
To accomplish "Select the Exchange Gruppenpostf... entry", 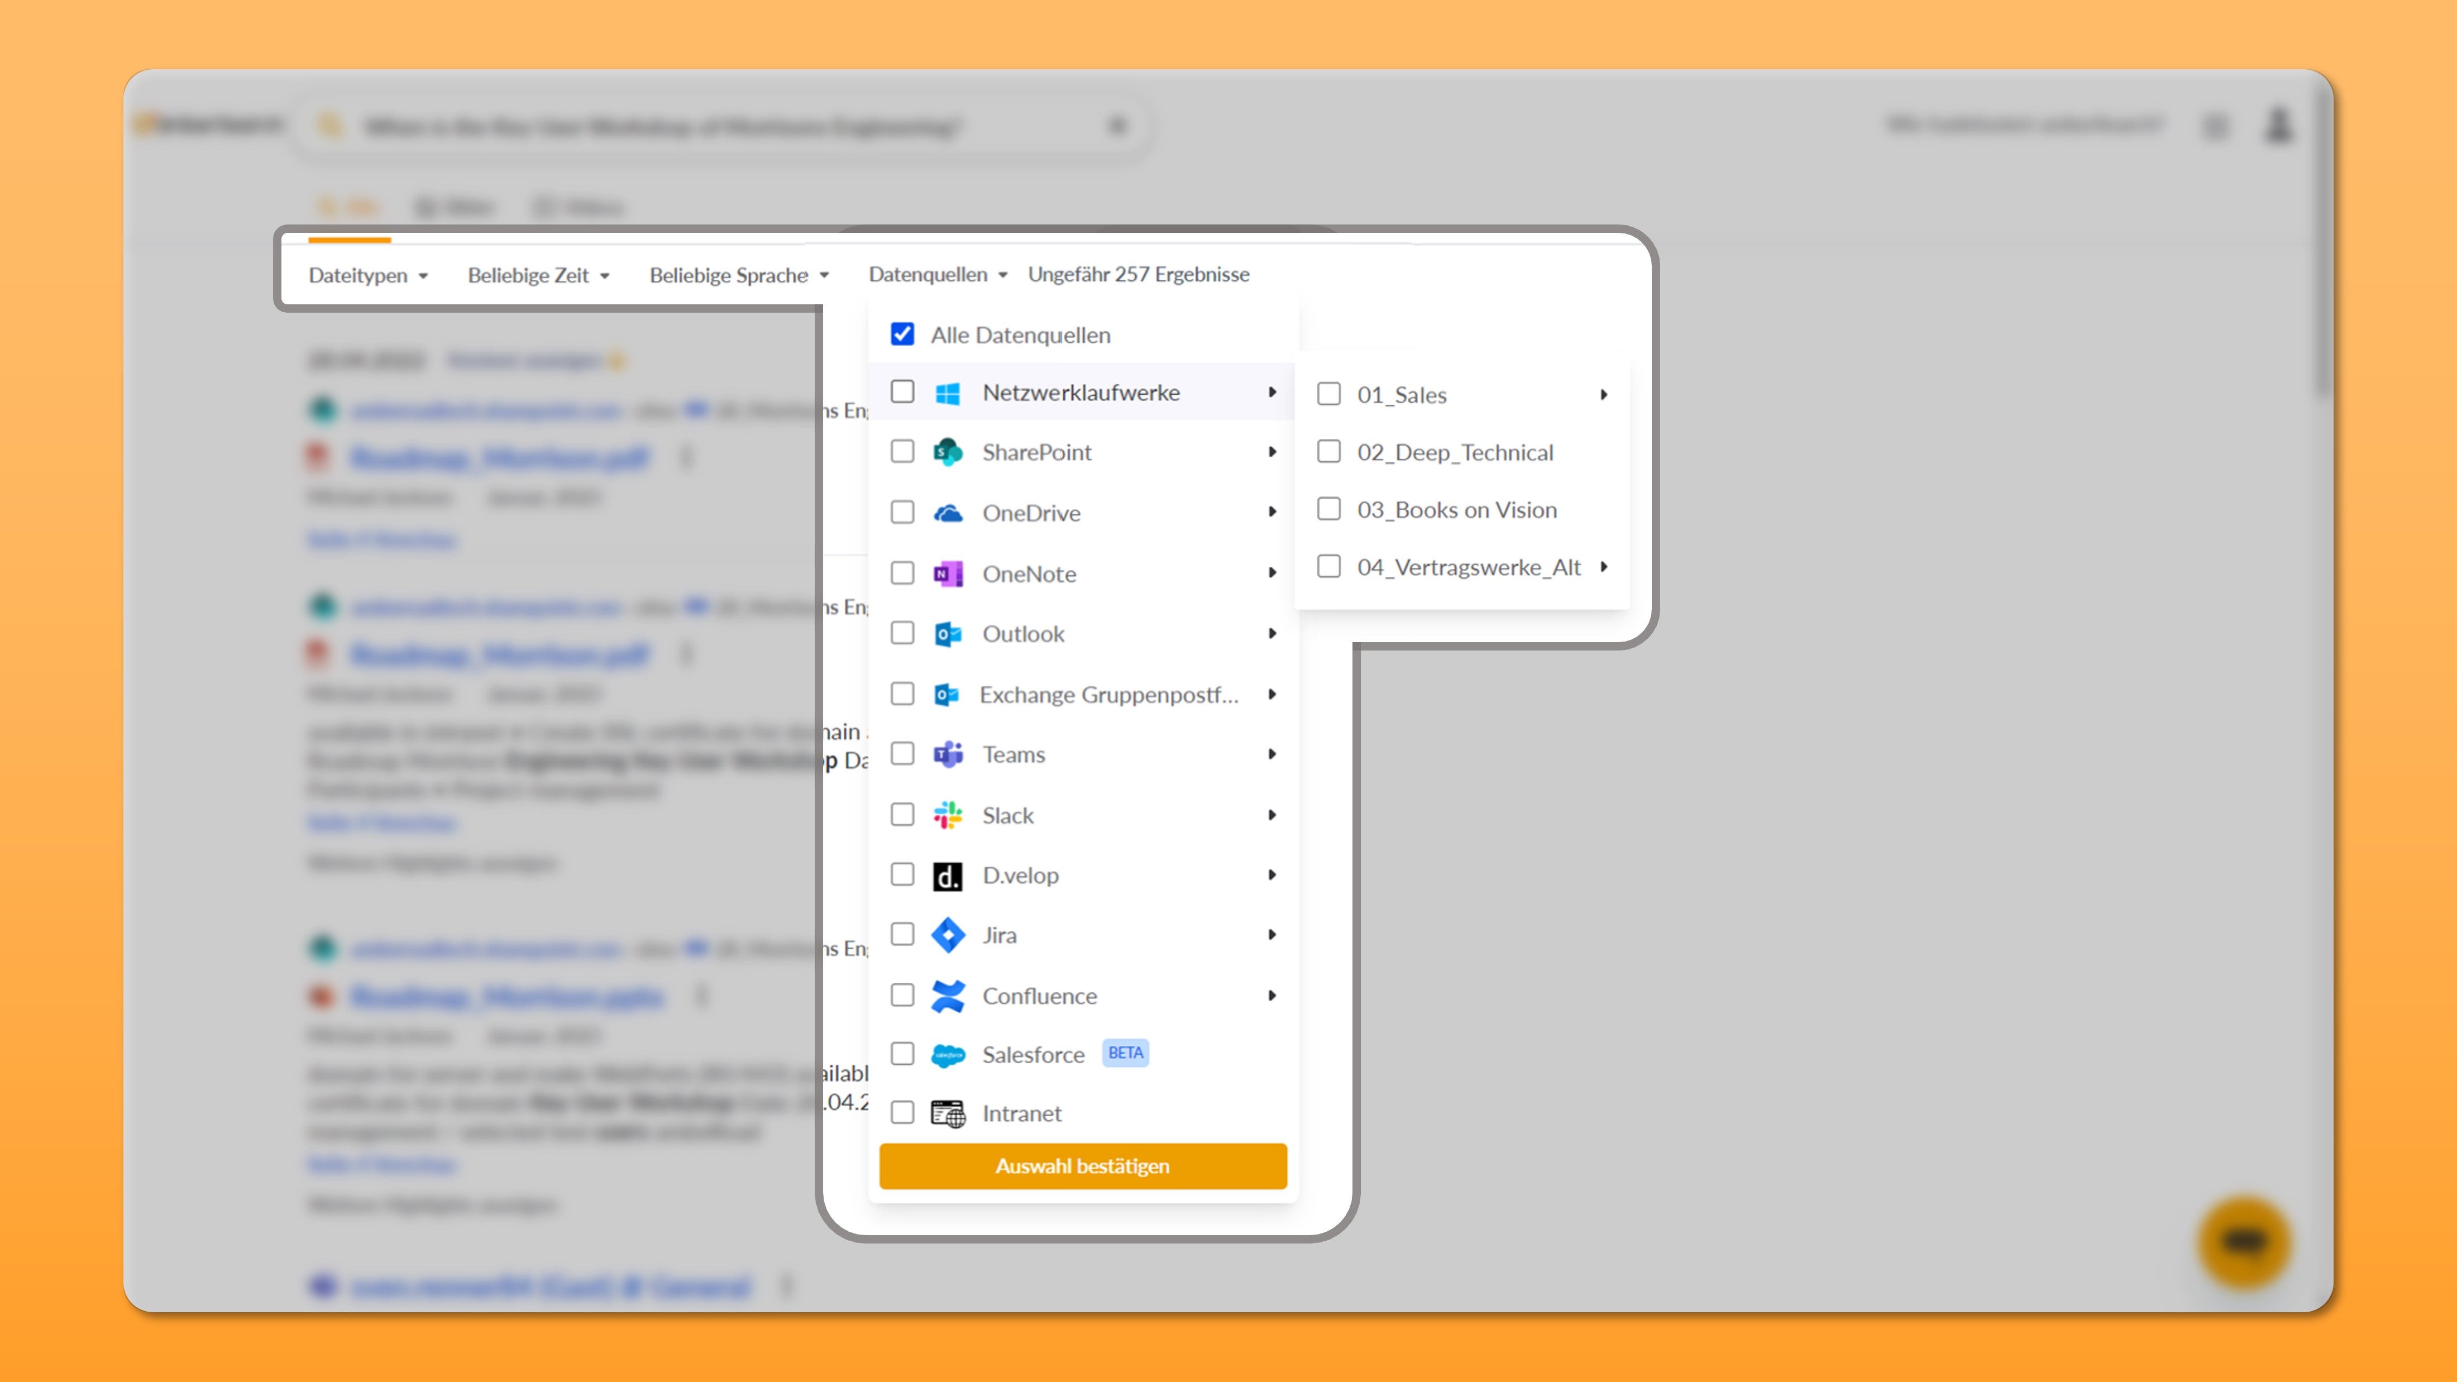I will [x=1108, y=694].
